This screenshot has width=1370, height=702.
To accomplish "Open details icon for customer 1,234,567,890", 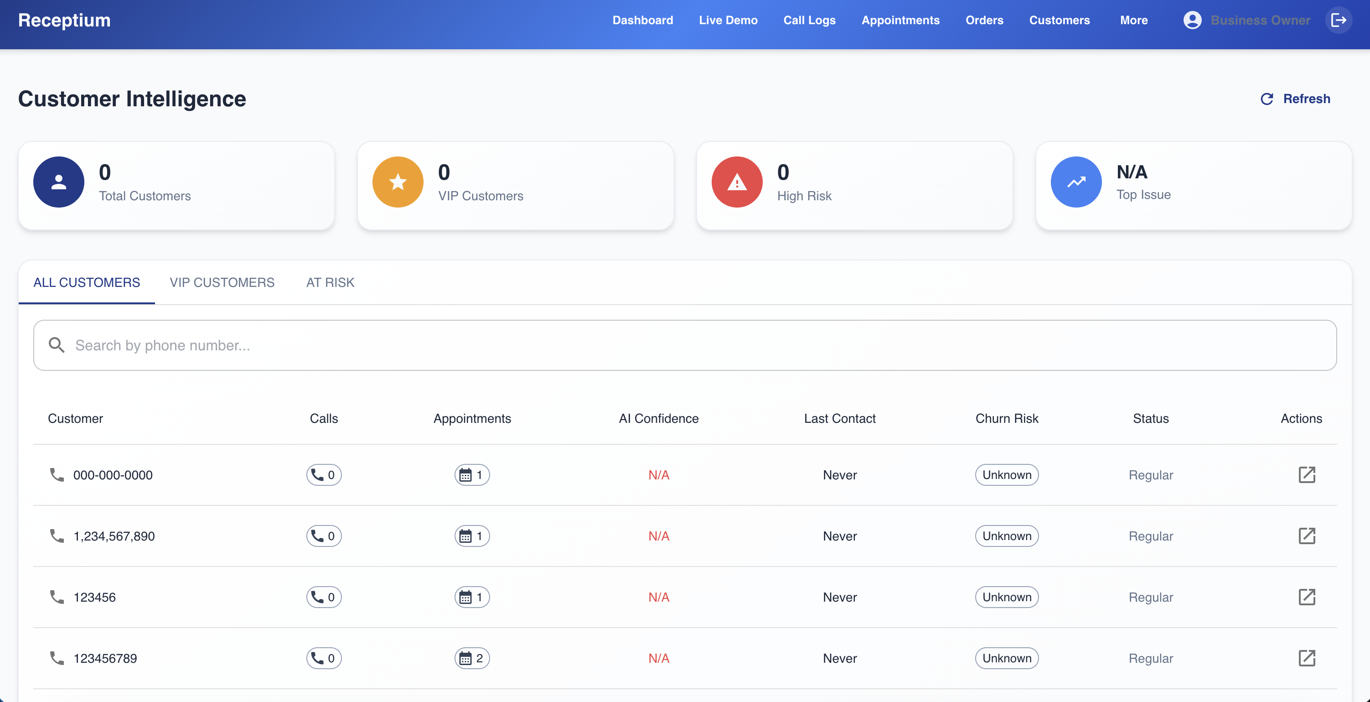I will tap(1306, 536).
